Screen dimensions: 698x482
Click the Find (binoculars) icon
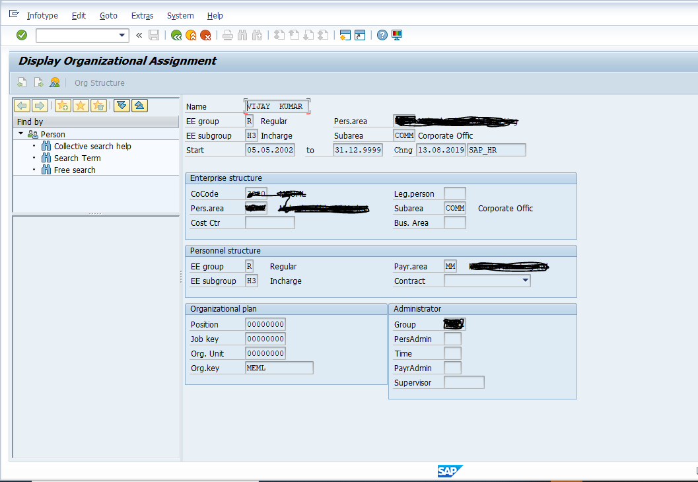(x=242, y=35)
